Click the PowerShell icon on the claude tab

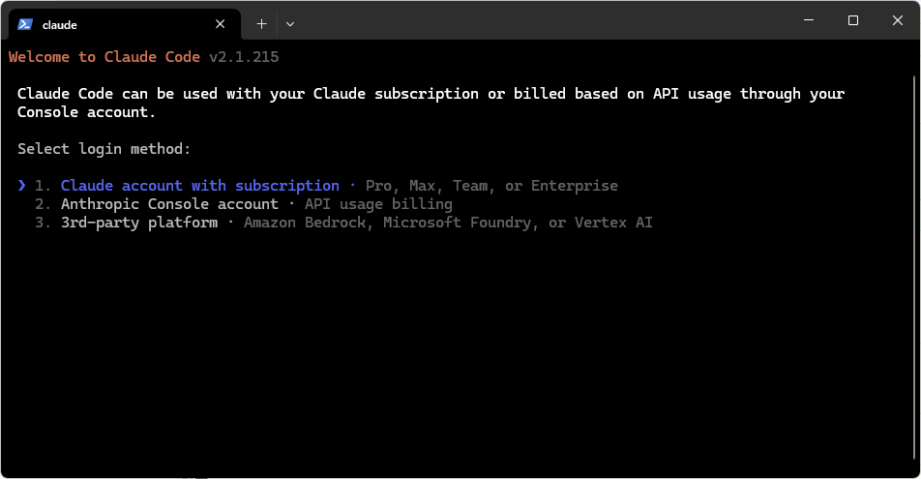coord(25,24)
